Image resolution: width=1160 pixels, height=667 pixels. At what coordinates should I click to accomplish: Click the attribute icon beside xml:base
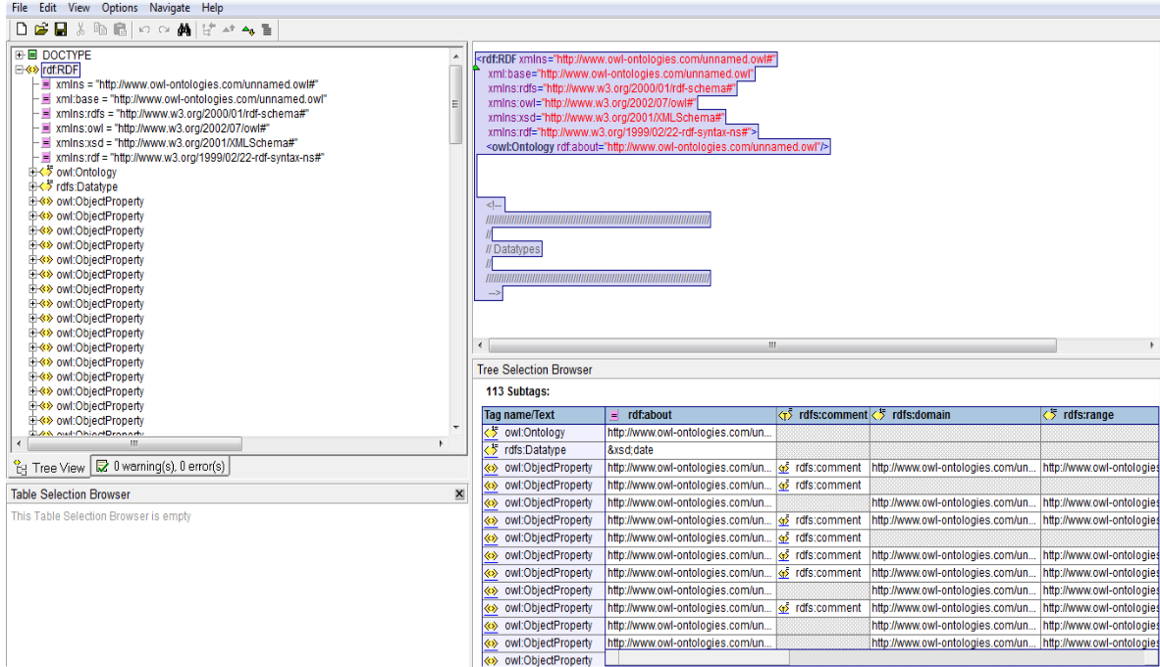click(x=46, y=99)
